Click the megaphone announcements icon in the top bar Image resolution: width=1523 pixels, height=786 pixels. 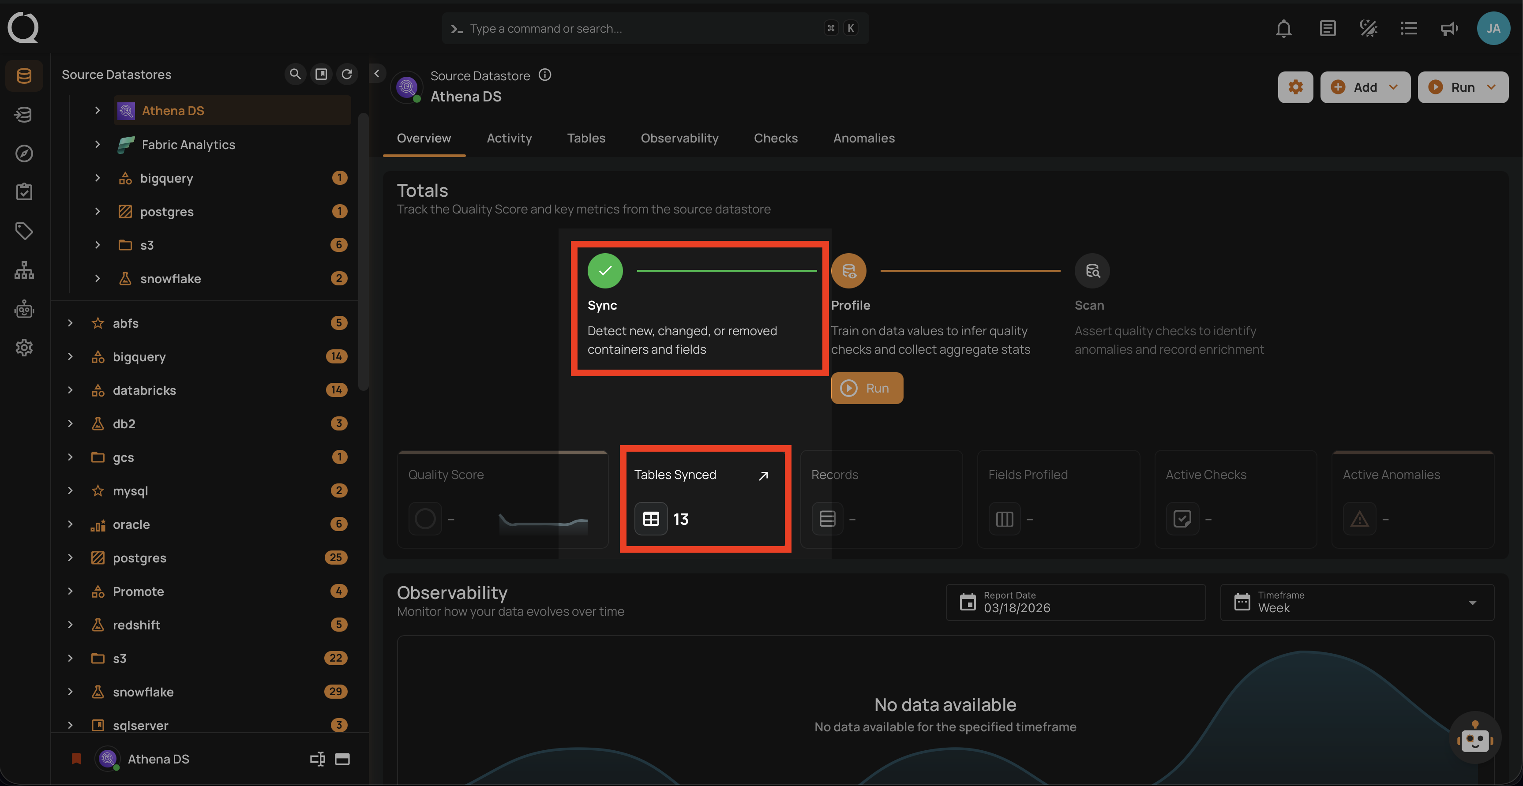pos(1448,28)
